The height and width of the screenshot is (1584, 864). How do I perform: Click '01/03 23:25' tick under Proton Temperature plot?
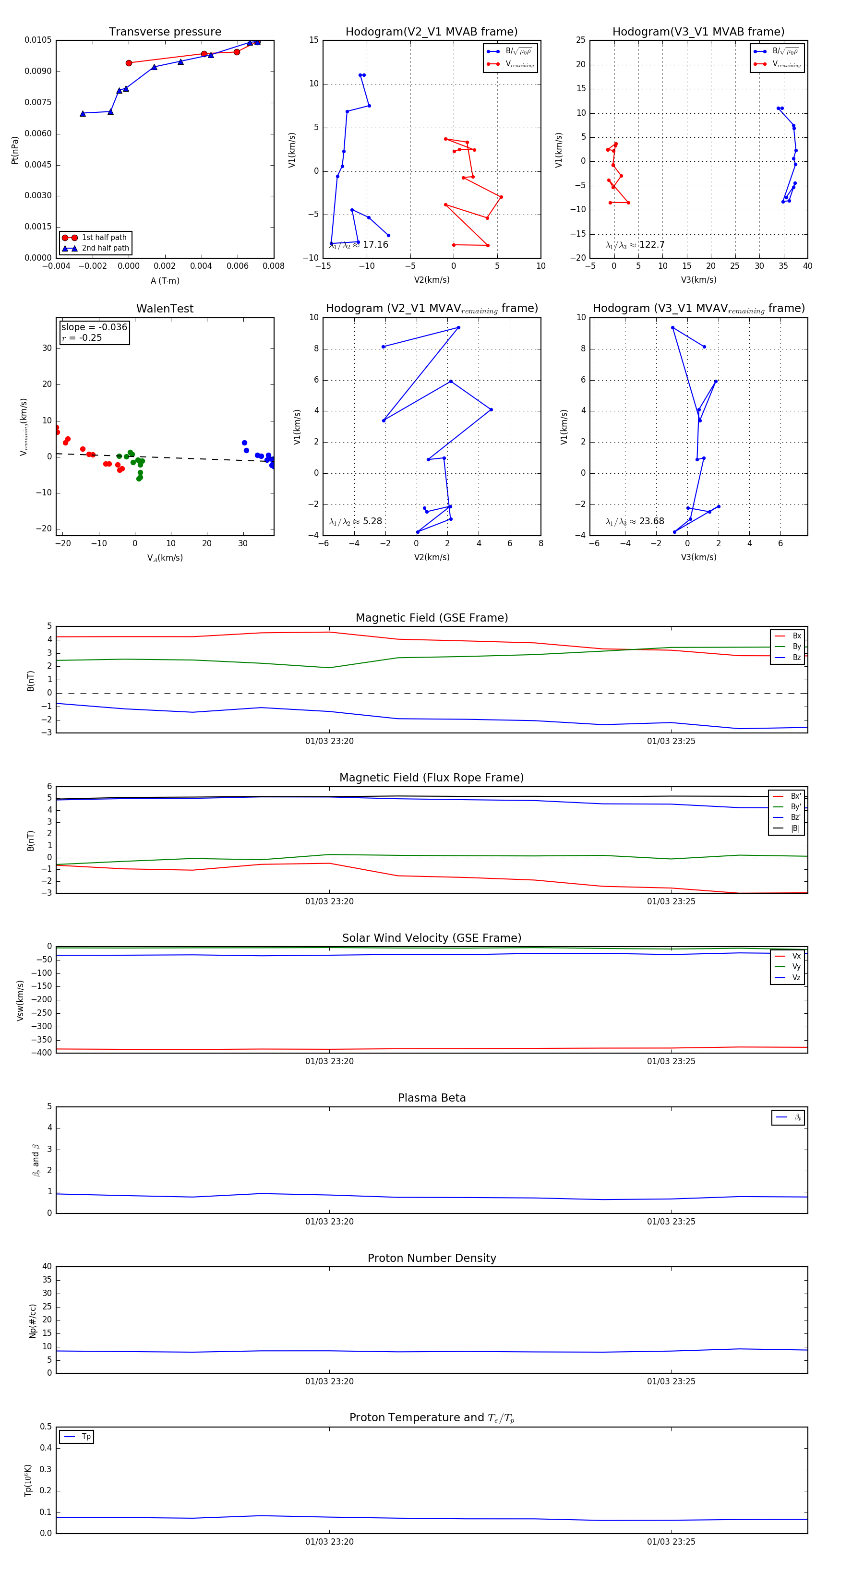[x=671, y=1542]
